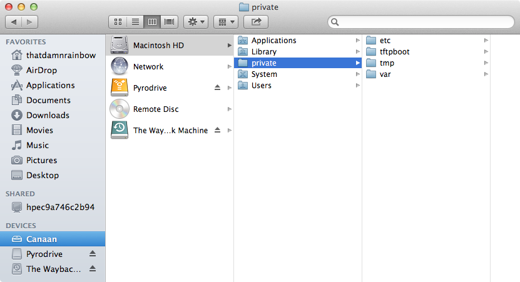This screenshot has width=520, height=282.
Task: Expand the Users folder arrow
Action: click(357, 86)
